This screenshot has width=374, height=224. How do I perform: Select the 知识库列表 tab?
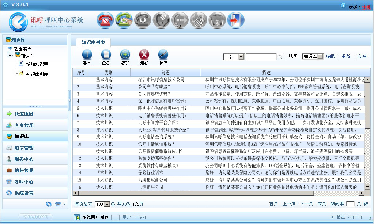pos(93,42)
